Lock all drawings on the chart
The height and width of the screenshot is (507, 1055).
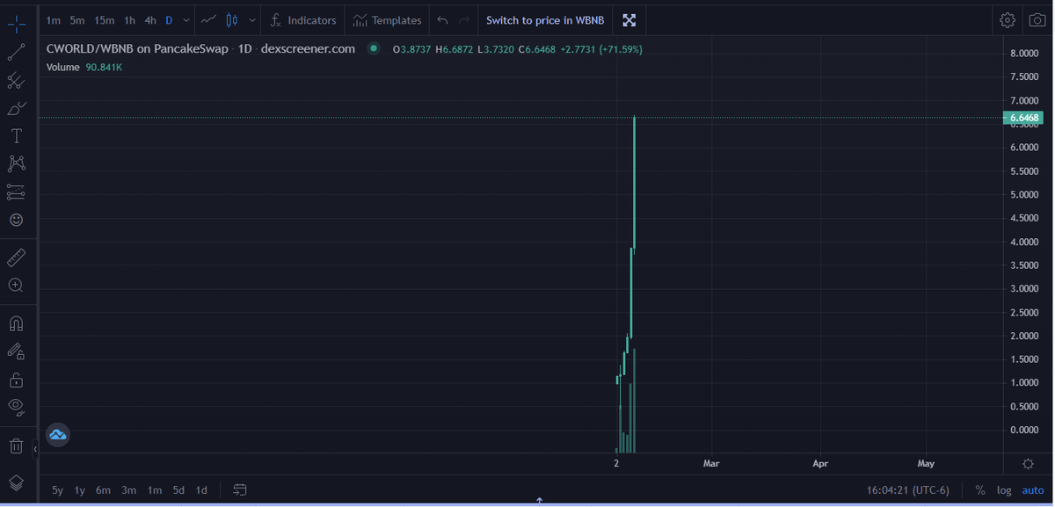coord(16,379)
